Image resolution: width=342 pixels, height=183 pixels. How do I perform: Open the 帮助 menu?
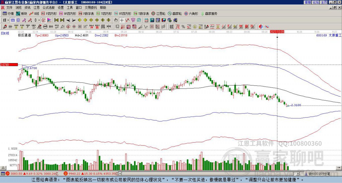103,8
